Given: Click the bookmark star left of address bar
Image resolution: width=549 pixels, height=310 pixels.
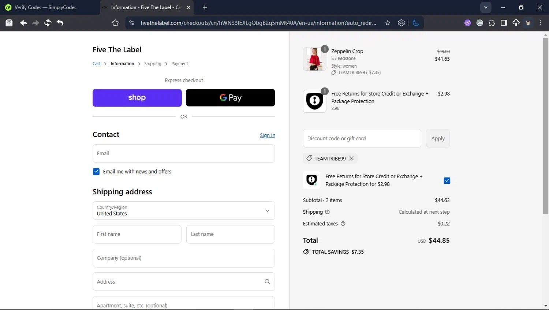Looking at the screenshot, I should pyautogui.click(x=115, y=23).
